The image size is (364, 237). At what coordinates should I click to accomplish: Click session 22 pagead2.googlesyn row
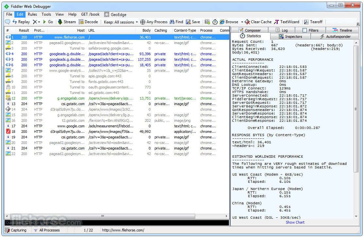tap(116, 154)
